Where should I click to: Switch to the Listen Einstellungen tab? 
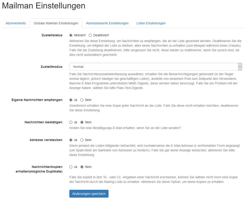pos(151,23)
